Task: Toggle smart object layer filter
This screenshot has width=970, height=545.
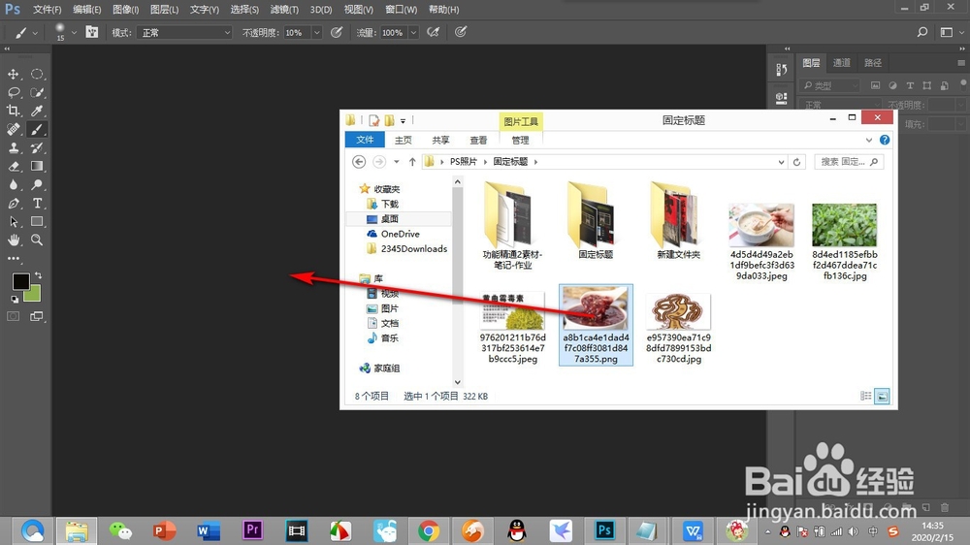Action: pyautogui.click(x=944, y=85)
